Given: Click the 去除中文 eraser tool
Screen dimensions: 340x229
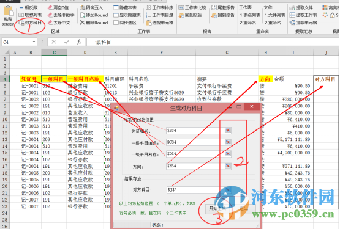Looking at the screenshot, I should [59, 23].
